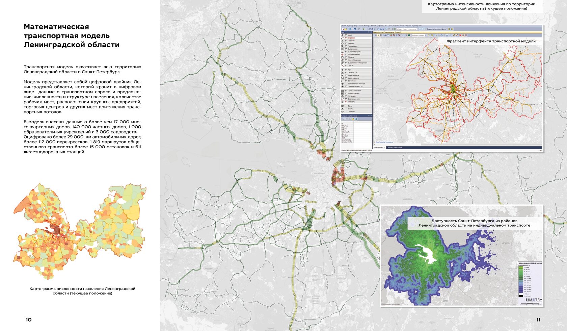567x331 pixels.
Task: Select the Примыкания network layer
Action: pos(356,46)
